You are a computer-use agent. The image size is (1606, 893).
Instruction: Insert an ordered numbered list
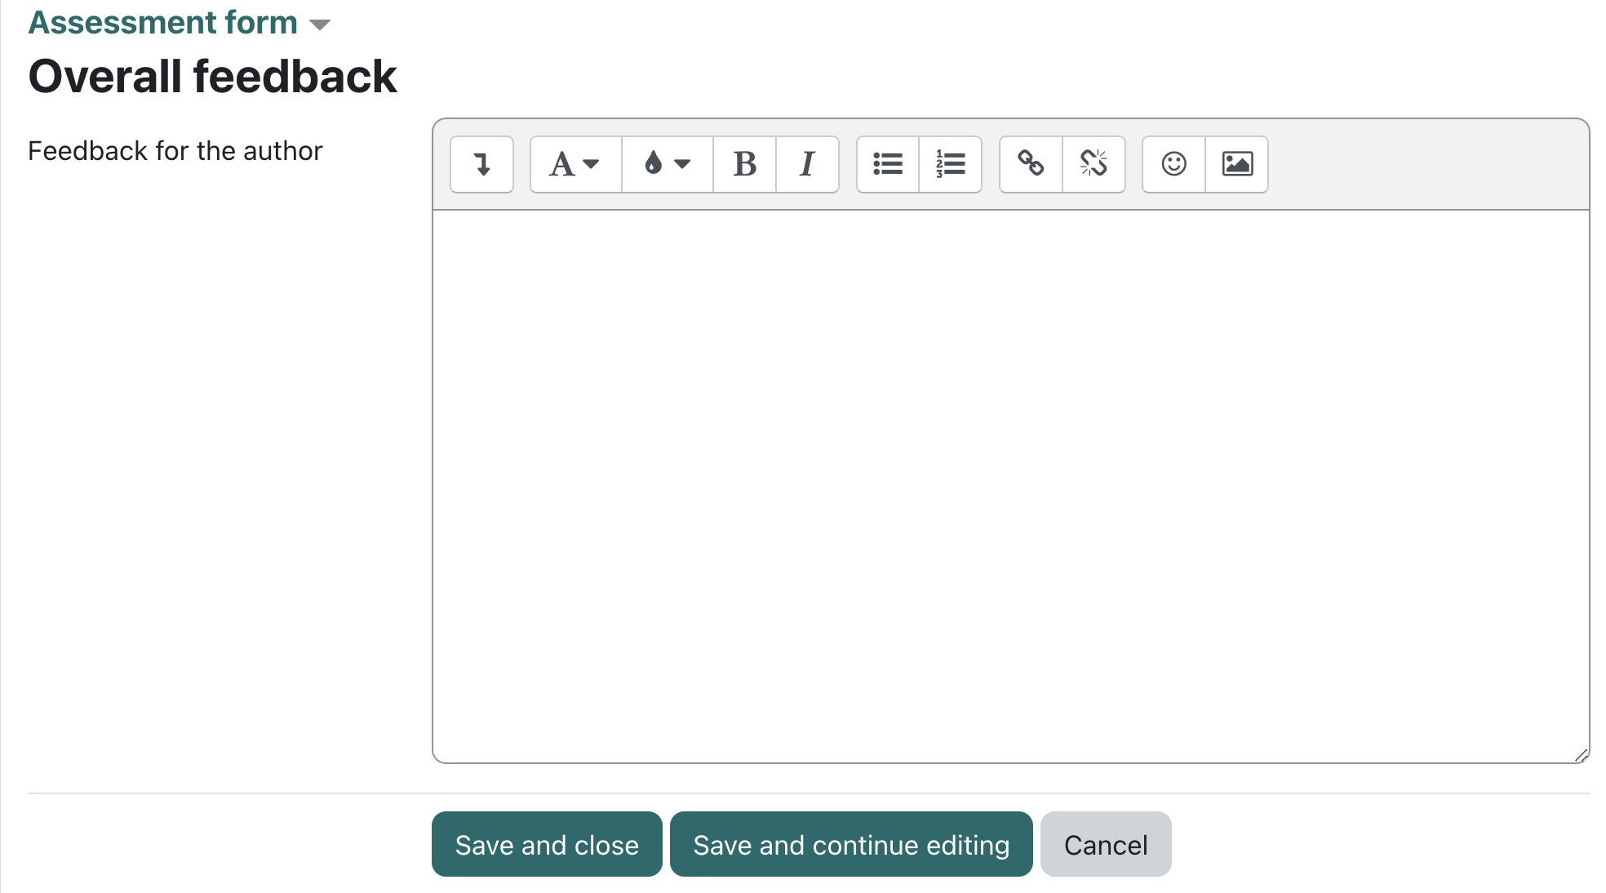pyautogui.click(x=950, y=164)
